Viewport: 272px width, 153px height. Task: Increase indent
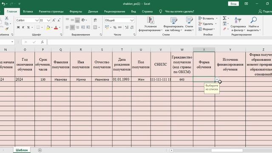point(88,27)
